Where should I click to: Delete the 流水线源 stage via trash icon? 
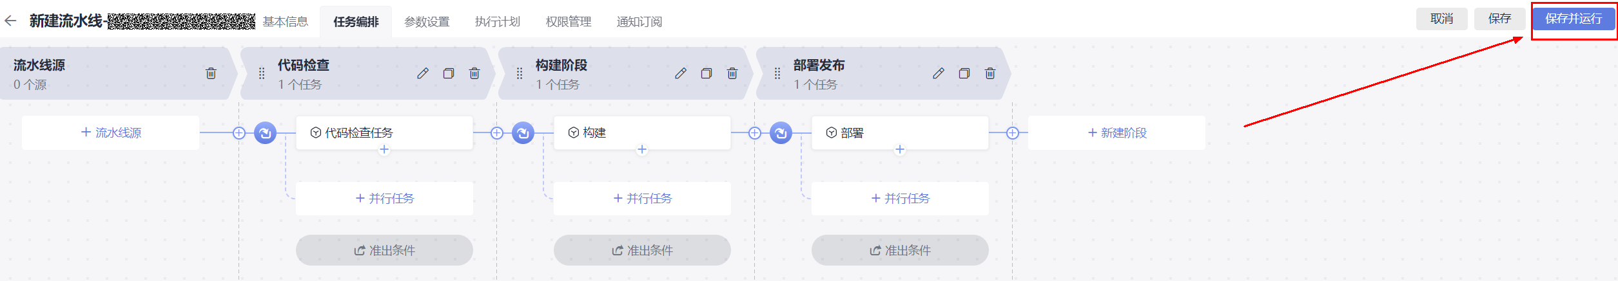(x=211, y=73)
